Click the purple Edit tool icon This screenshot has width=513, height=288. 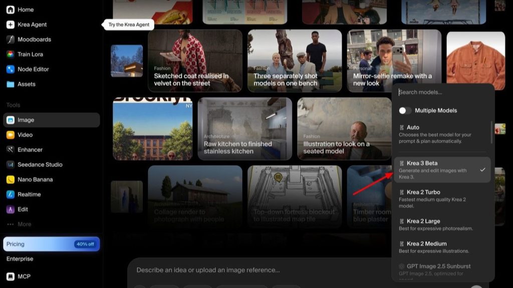10,209
